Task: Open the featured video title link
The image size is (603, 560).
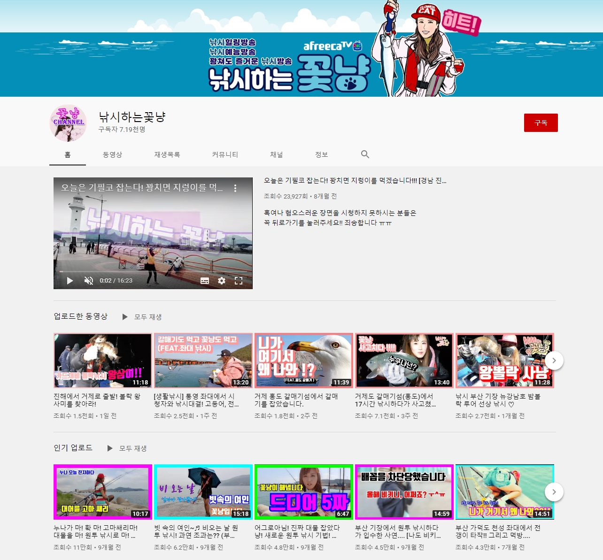Action: 355,181
